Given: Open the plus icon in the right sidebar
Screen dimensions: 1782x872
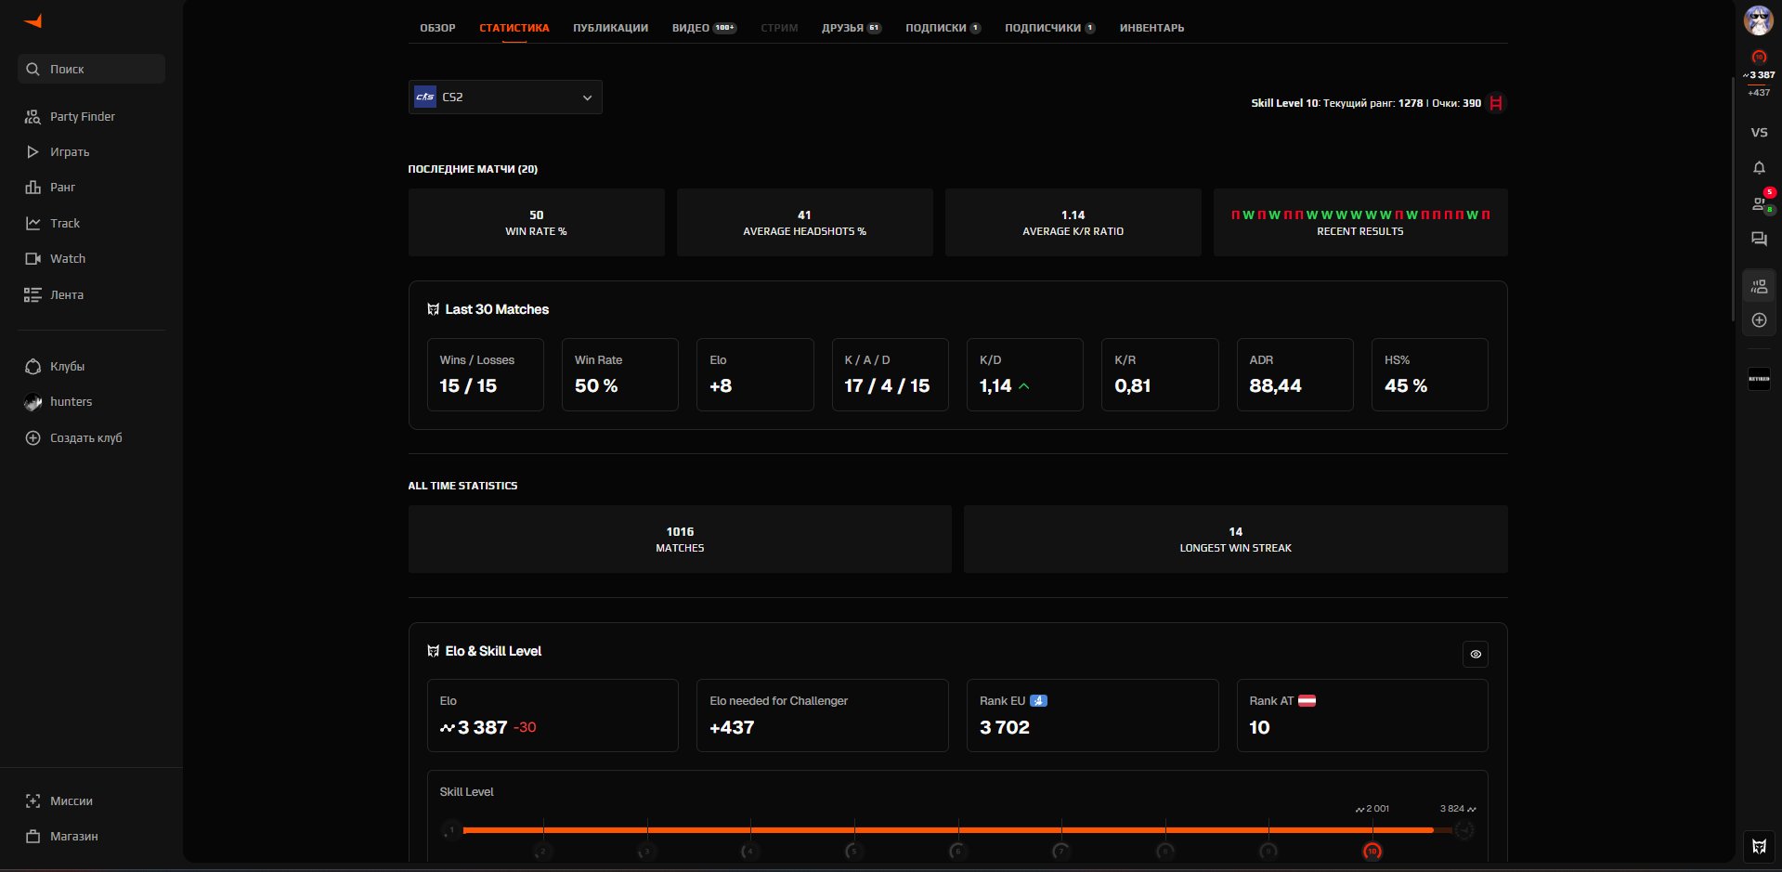Looking at the screenshot, I should [1758, 319].
